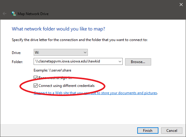Click inside the Folder path text field
Image resolution: width=186 pixels, height=137 pixels.
click(x=76, y=62)
